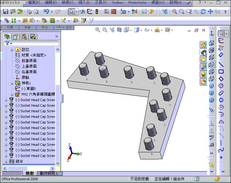Open the Toolbox menu
This screenshot has height=183, width=231.
tap(117, 2)
